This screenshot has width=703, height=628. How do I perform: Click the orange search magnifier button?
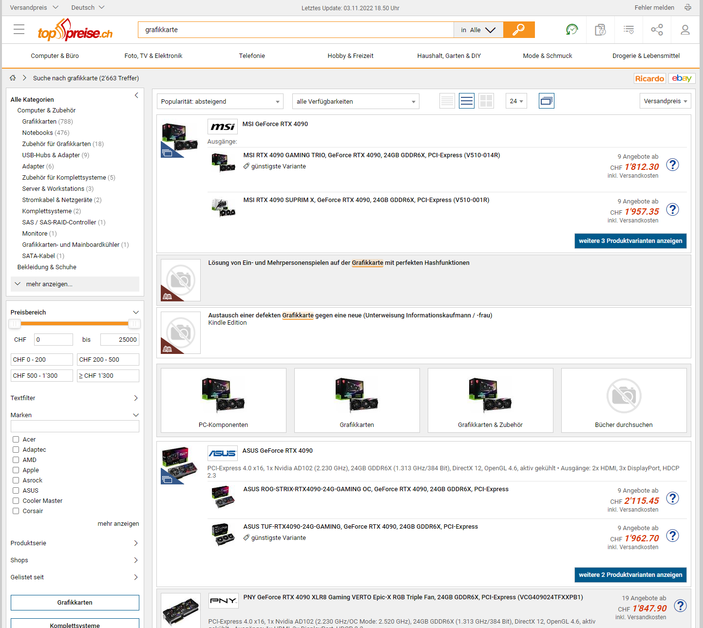(519, 30)
